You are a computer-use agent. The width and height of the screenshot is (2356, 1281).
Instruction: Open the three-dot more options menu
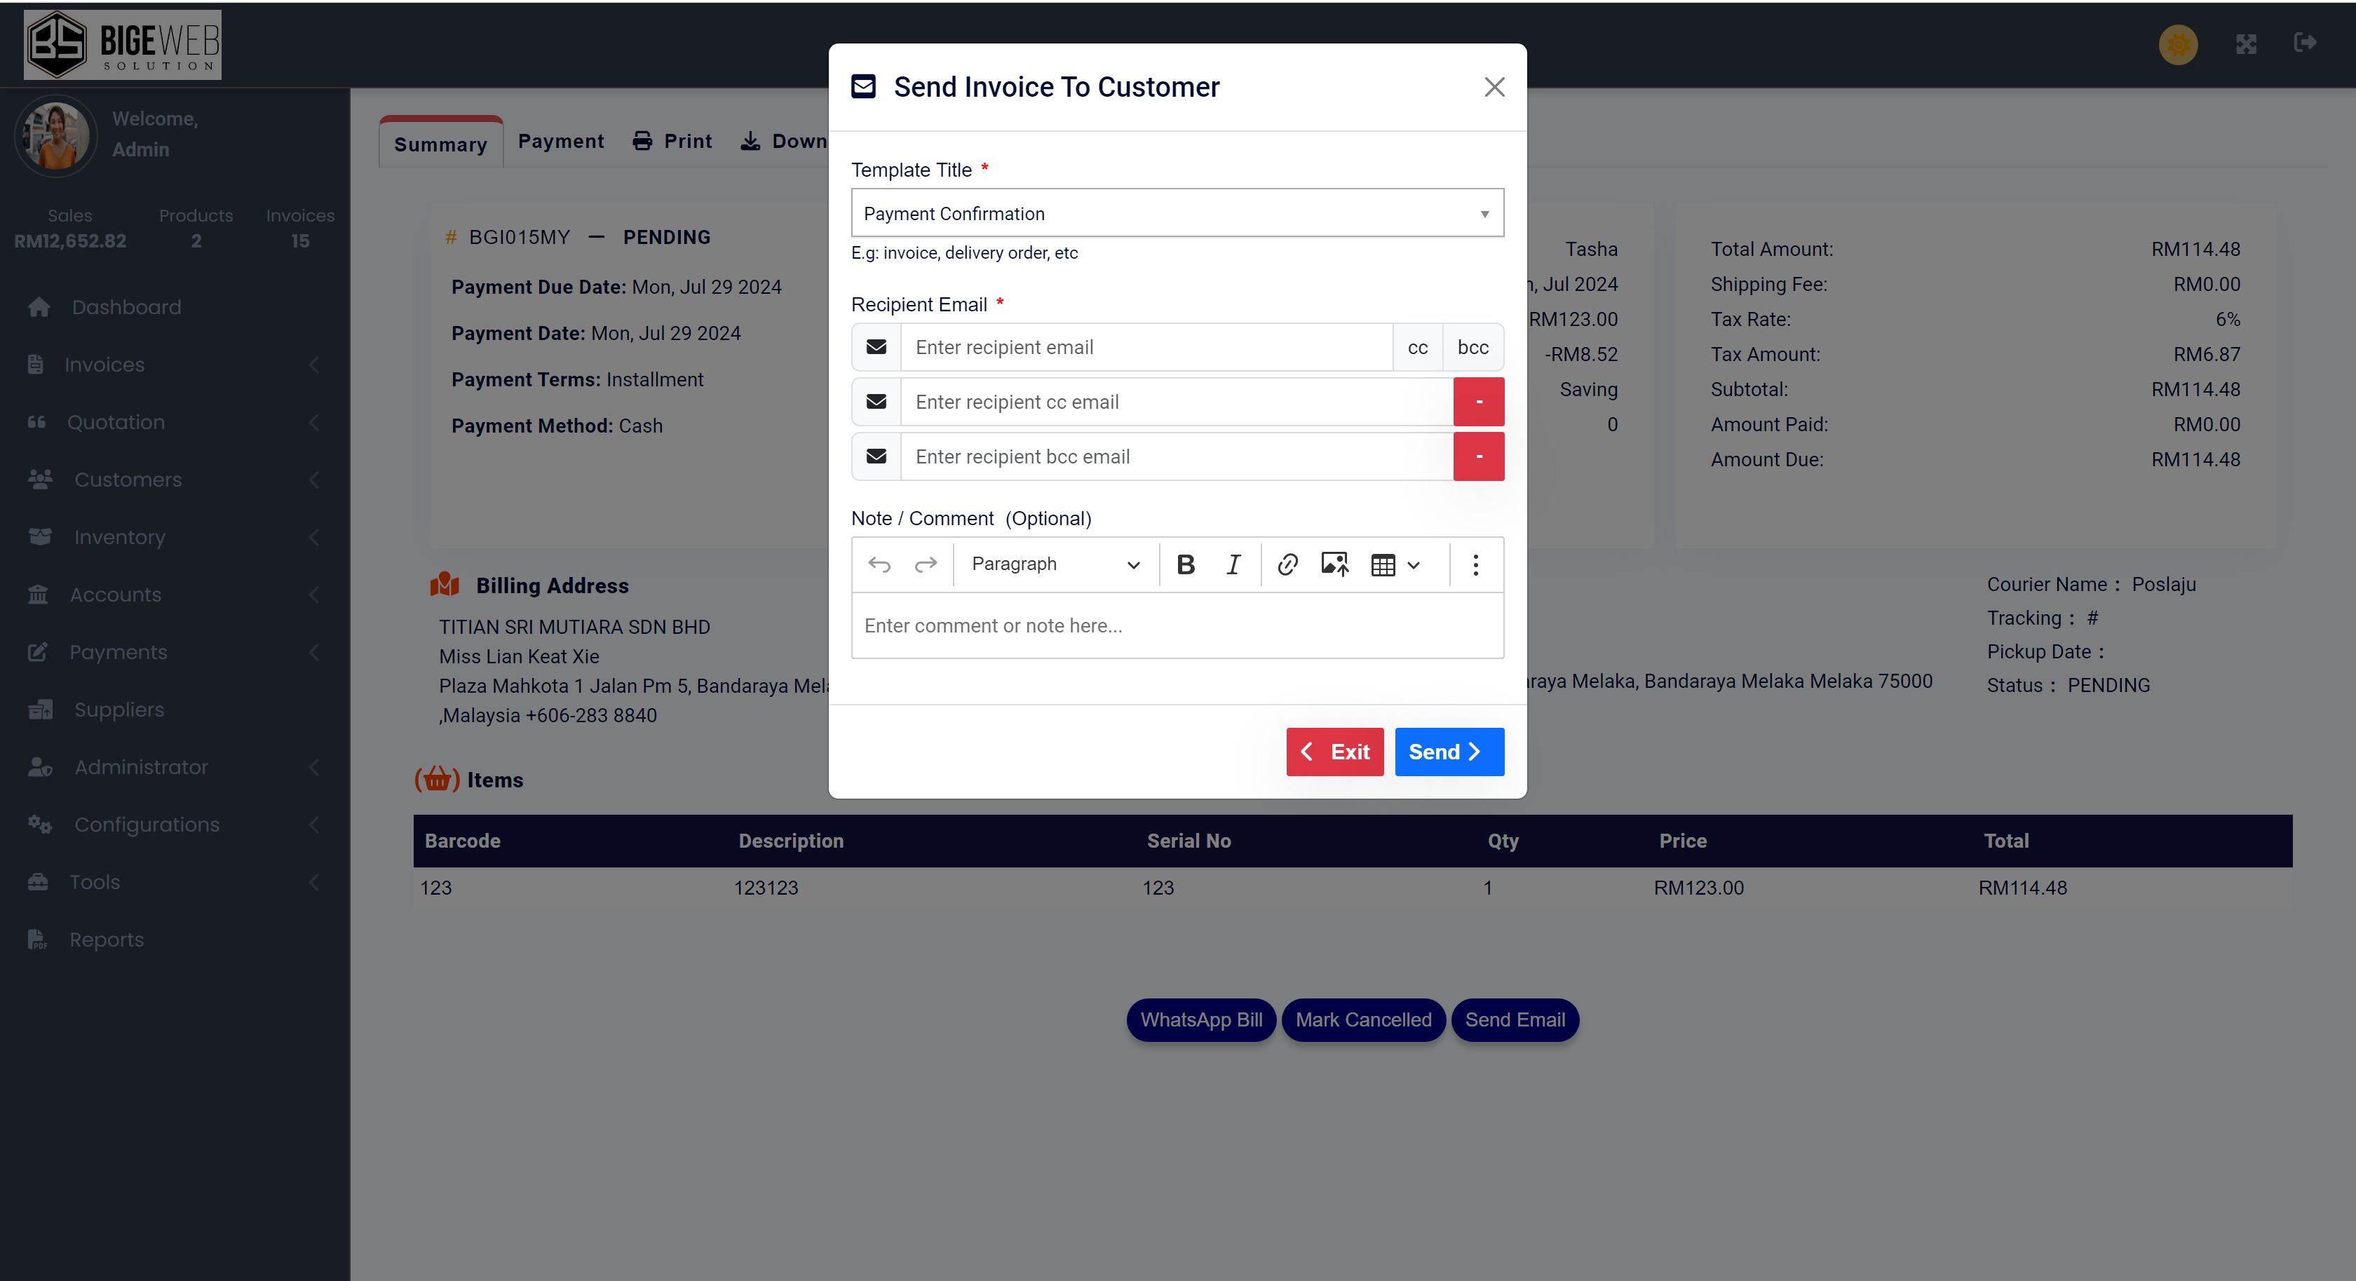click(x=1475, y=564)
